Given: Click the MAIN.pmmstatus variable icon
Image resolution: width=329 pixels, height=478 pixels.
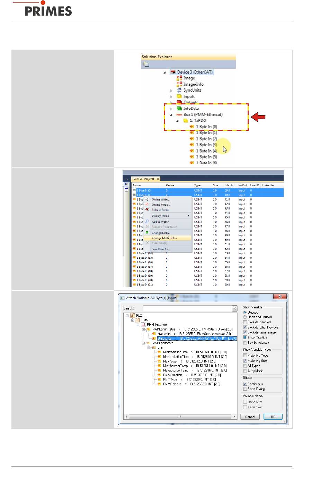Looking at the screenshot, I should click(149, 329).
